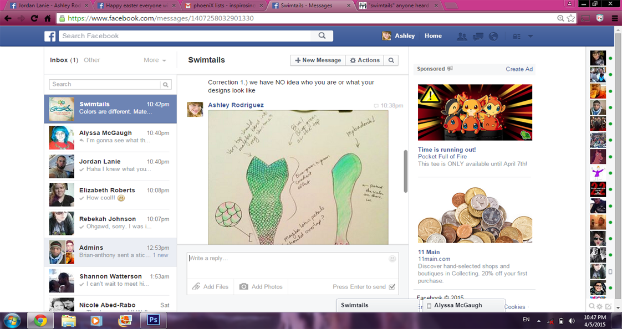This screenshot has height=329, width=622.
Task: Open the Messages icon in top bar
Action: click(477, 36)
